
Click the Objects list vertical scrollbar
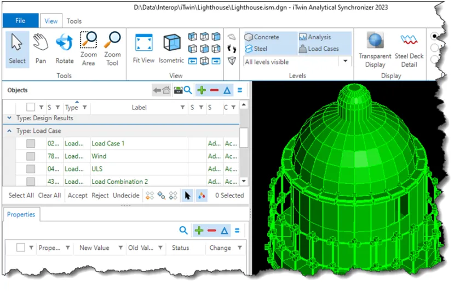click(x=244, y=143)
